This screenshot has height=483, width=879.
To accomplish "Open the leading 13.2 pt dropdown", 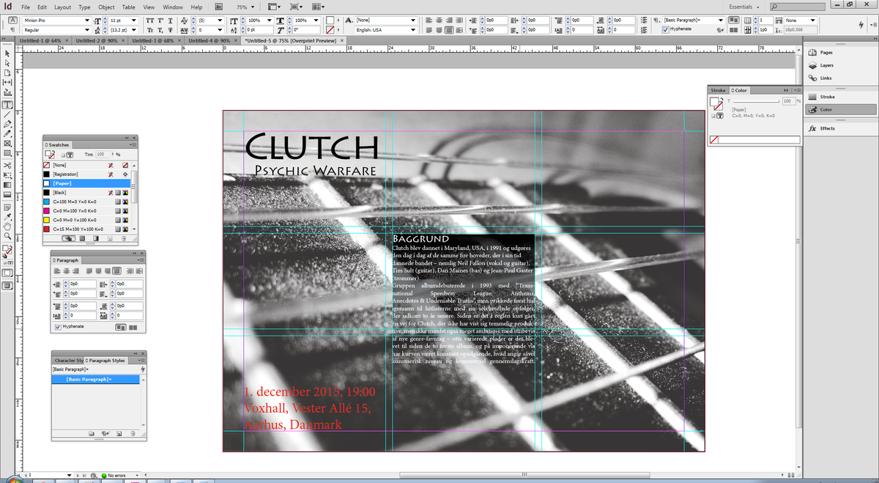I will click(133, 30).
